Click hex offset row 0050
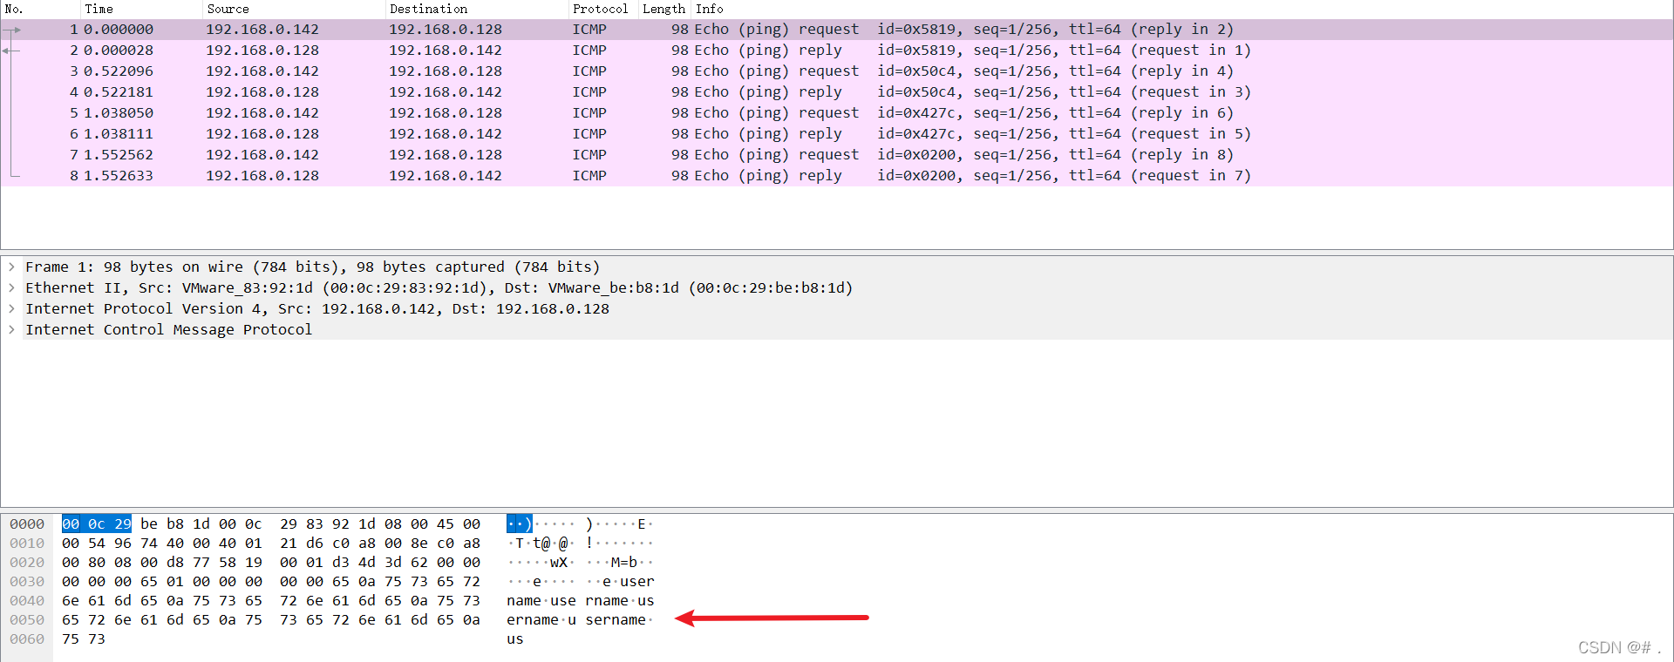 [27, 619]
